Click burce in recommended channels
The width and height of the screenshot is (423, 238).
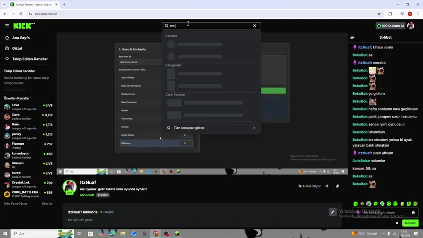tap(28, 175)
